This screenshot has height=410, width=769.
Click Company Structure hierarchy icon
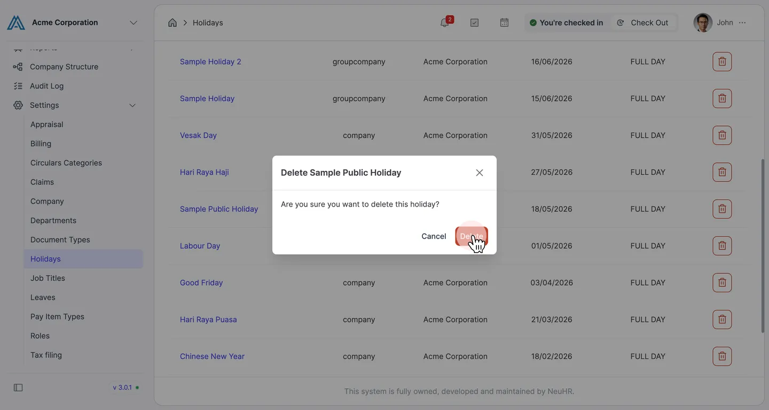click(18, 67)
